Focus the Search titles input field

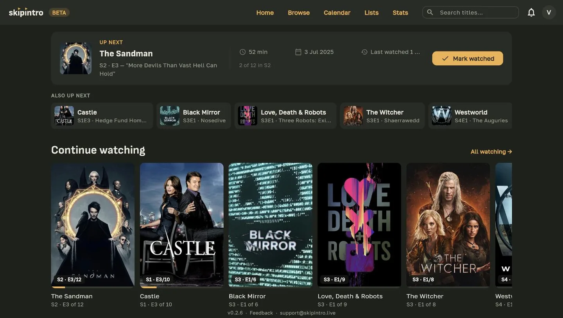pyautogui.click(x=471, y=12)
